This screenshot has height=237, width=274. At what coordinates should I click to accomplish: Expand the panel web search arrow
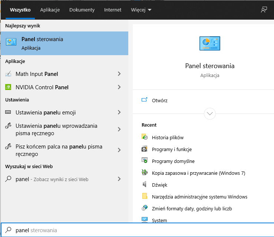pos(119,179)
